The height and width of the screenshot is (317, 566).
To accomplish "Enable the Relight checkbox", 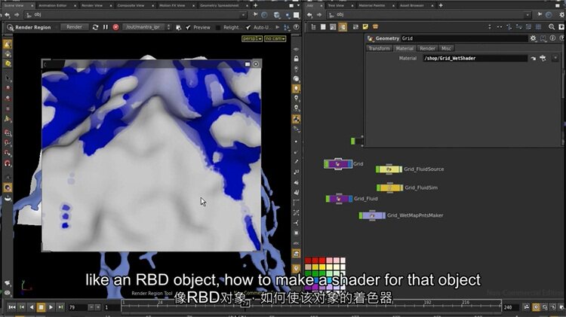I will pos(219,27).
